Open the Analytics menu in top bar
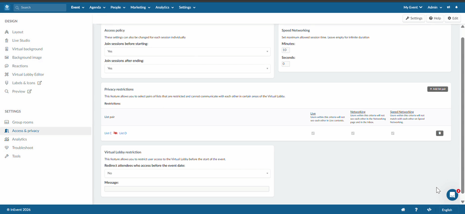 point(164,8)
